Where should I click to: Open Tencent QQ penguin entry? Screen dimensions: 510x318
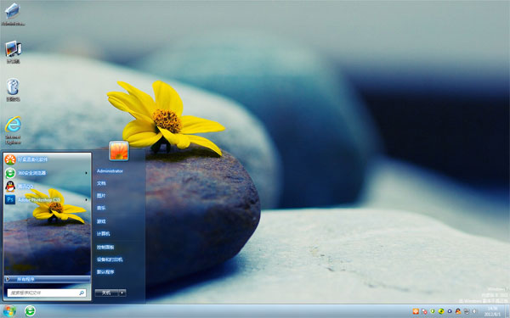[47, 187]
